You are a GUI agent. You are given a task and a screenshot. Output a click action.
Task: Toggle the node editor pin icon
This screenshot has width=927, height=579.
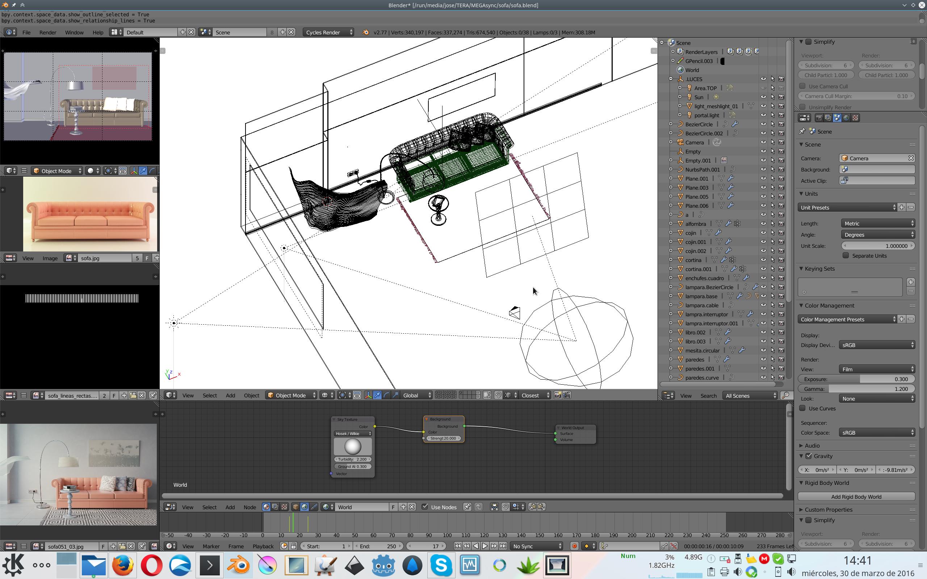pos(467,507)
